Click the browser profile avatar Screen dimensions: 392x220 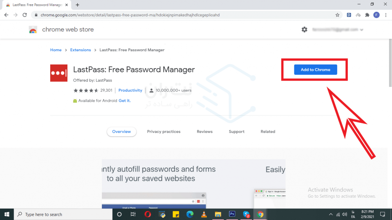[376, 15]
